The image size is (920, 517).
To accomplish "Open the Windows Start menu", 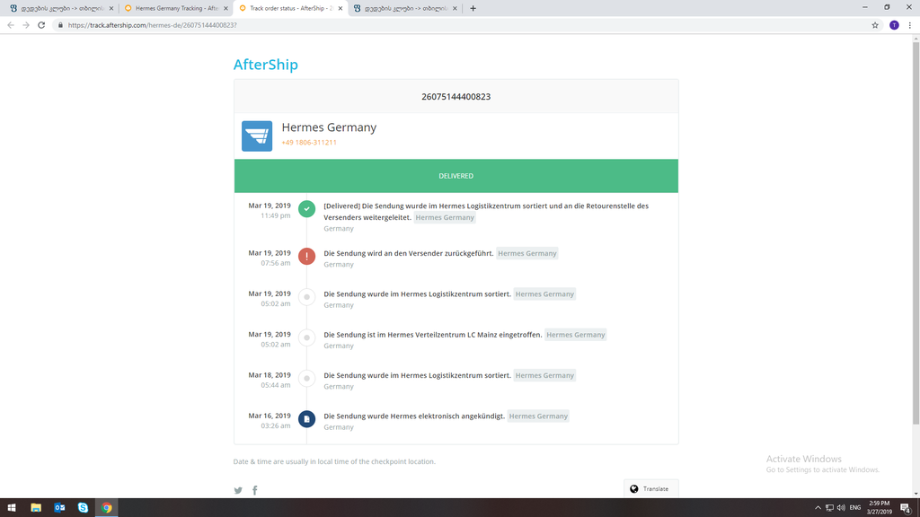I will 12,508.
